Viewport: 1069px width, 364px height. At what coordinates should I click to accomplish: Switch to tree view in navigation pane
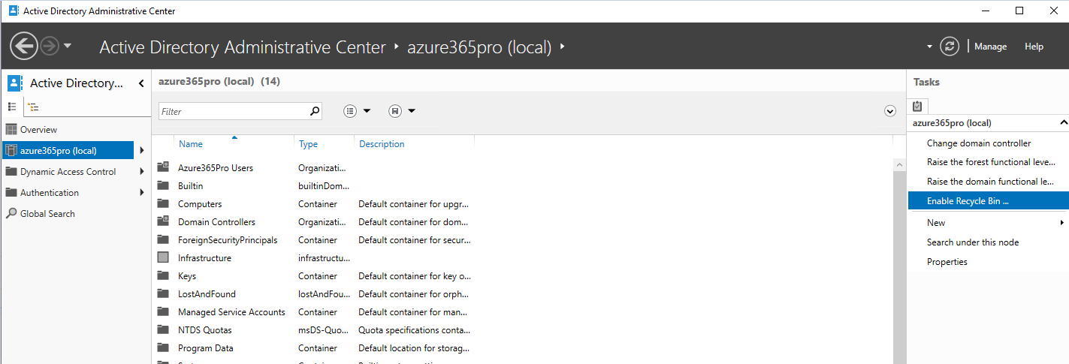(x=34, y=107)
